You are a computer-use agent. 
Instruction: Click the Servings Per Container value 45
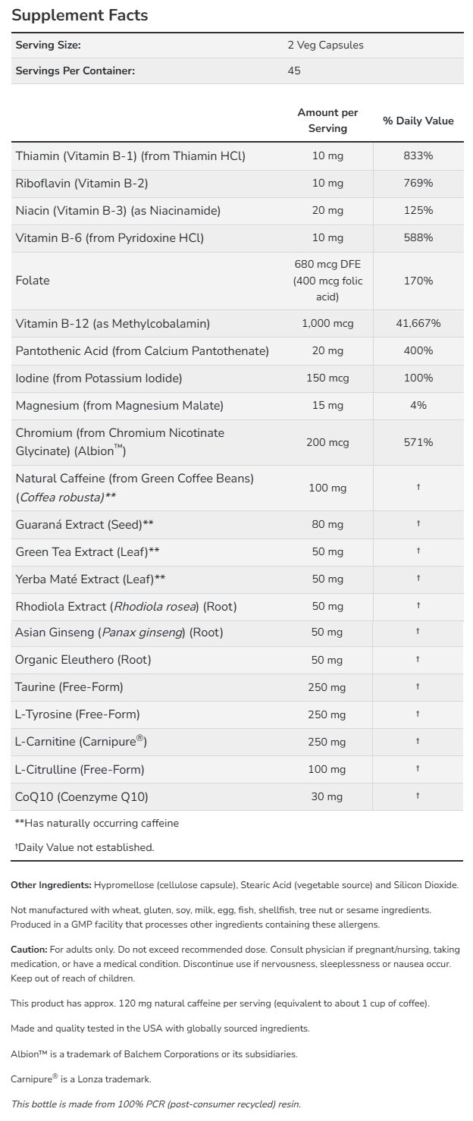tap(294, 71)
